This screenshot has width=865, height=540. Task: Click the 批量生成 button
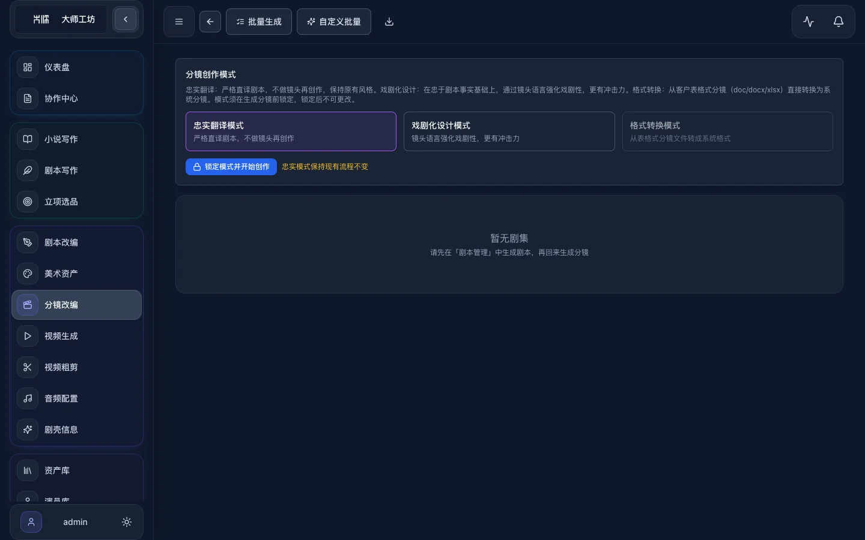coord(259,22)
